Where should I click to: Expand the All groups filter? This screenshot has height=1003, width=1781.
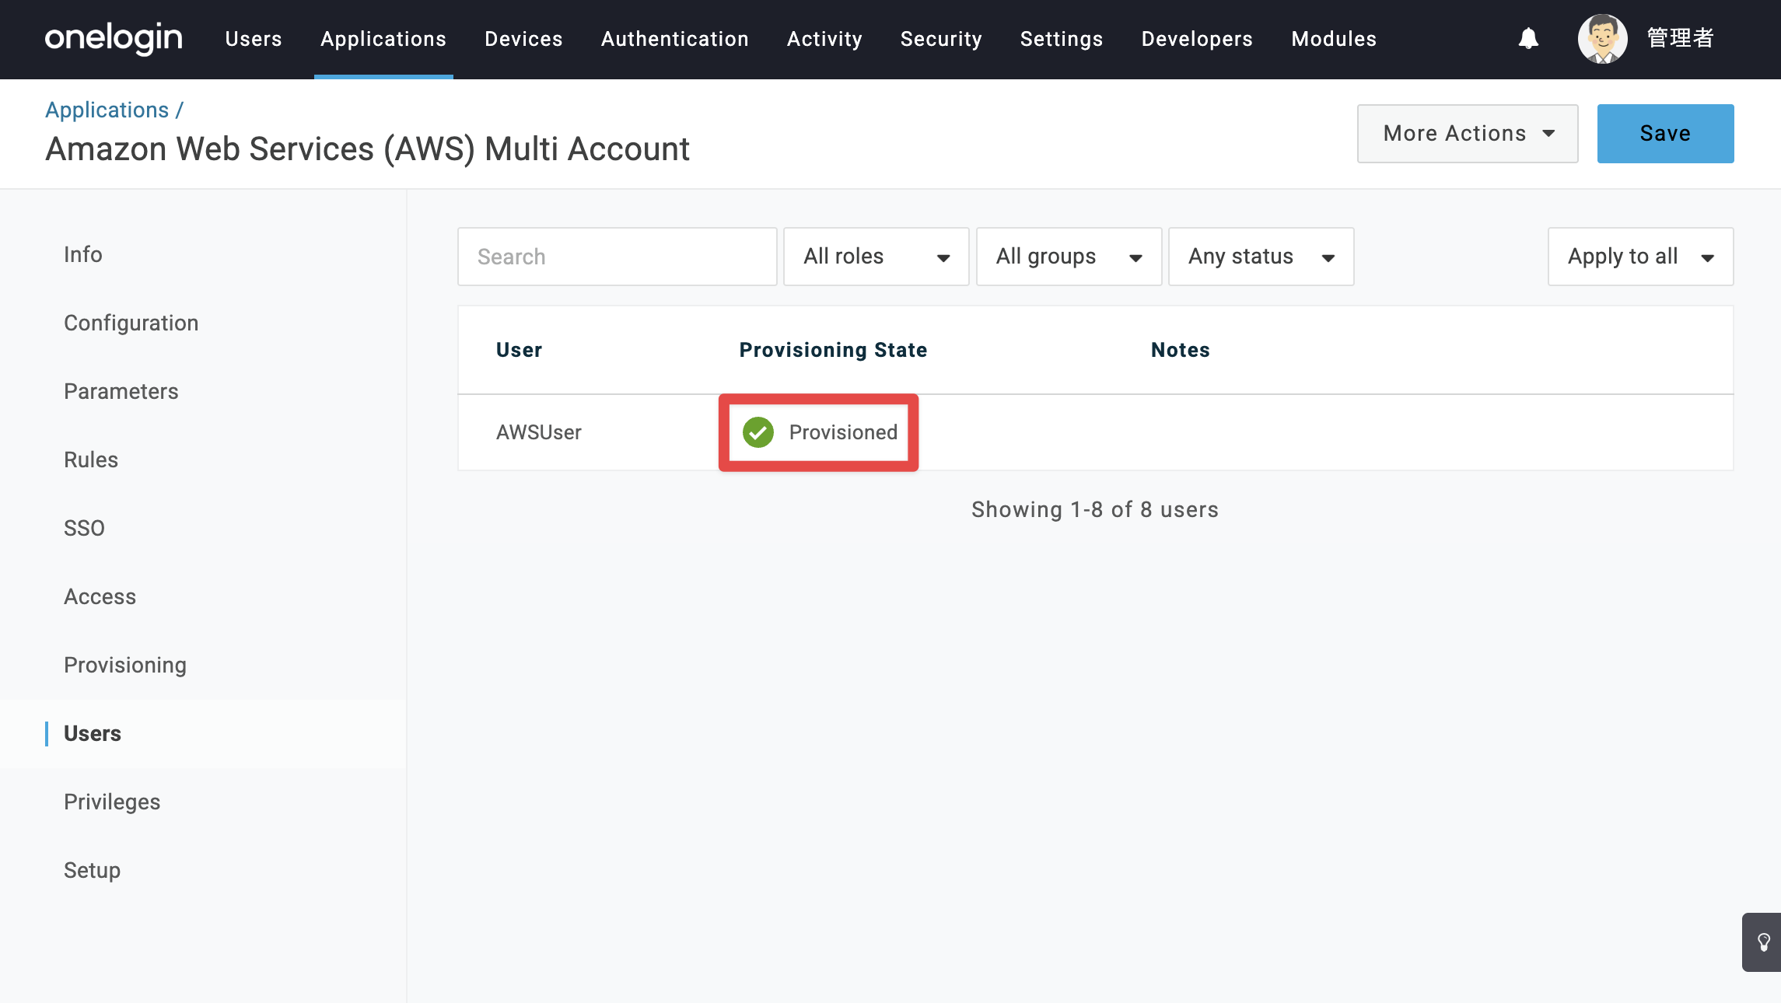[1069, 257]
